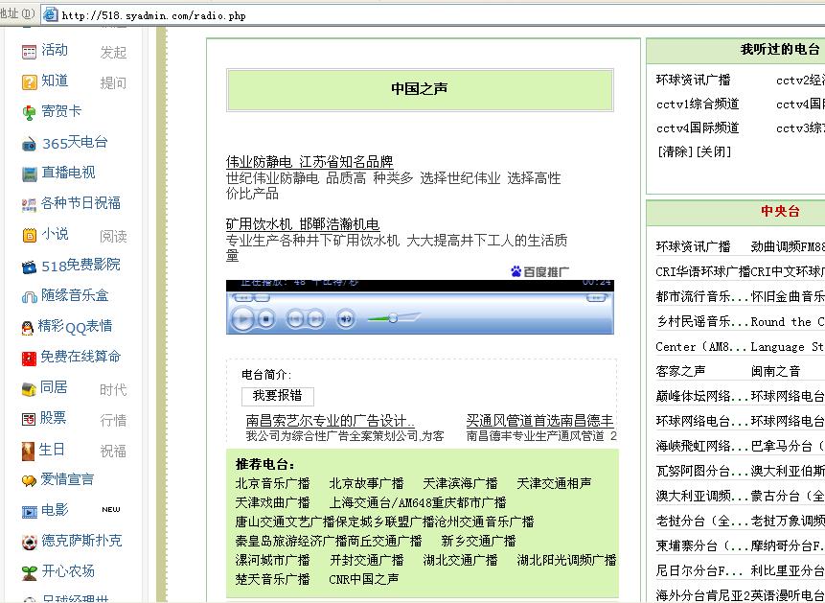Click the 各种节日祝福 icon
Screen dimensions: 825x603
(29, 204)
